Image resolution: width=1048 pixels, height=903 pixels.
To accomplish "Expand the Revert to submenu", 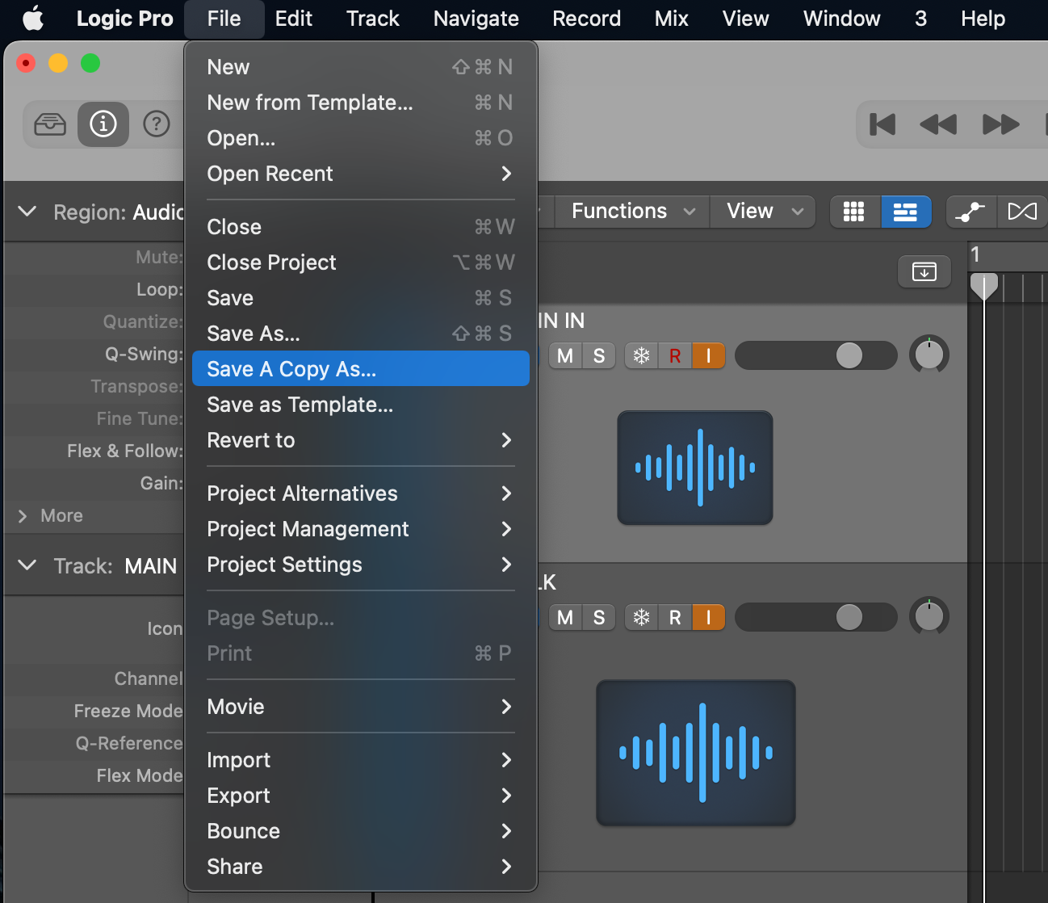I will point(361,440).
